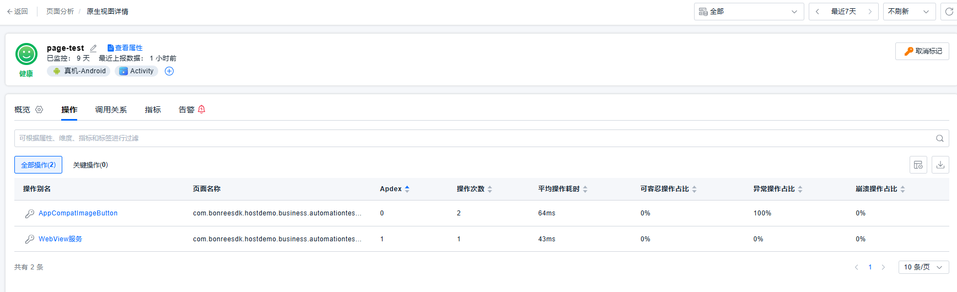
Task: Switch to 告警 tab
Action: tap(186, 110)
